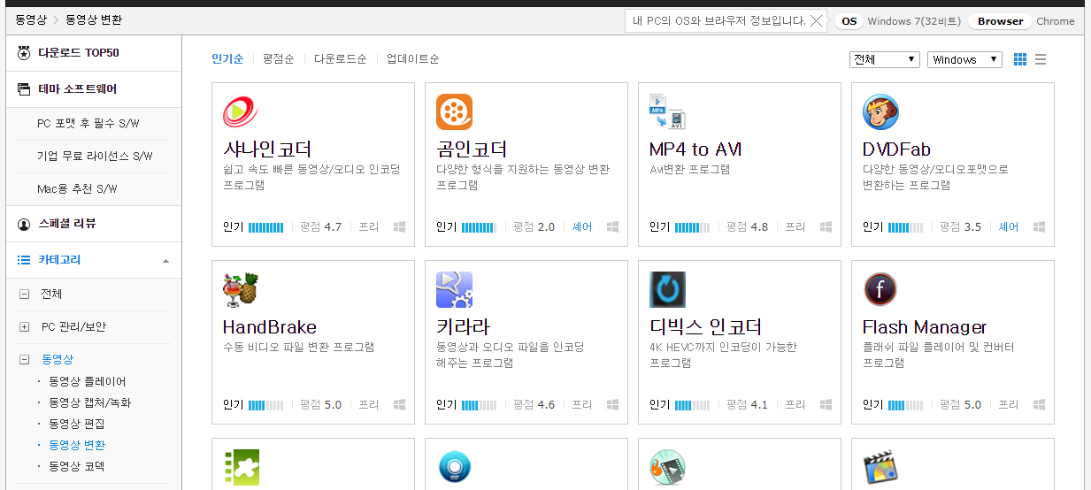Sort by 인기순

tap(227, 59)
